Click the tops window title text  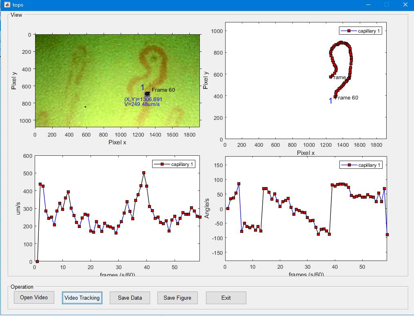18,5
